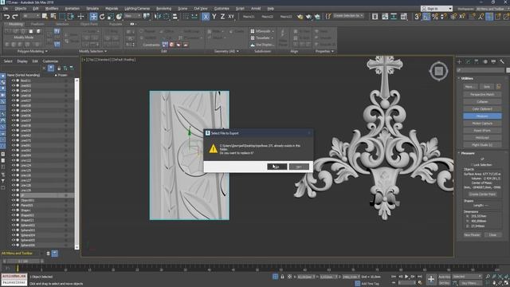The image size is (510, 287).
Task: Toggle X axis constraint button
Action: point(206,16)
